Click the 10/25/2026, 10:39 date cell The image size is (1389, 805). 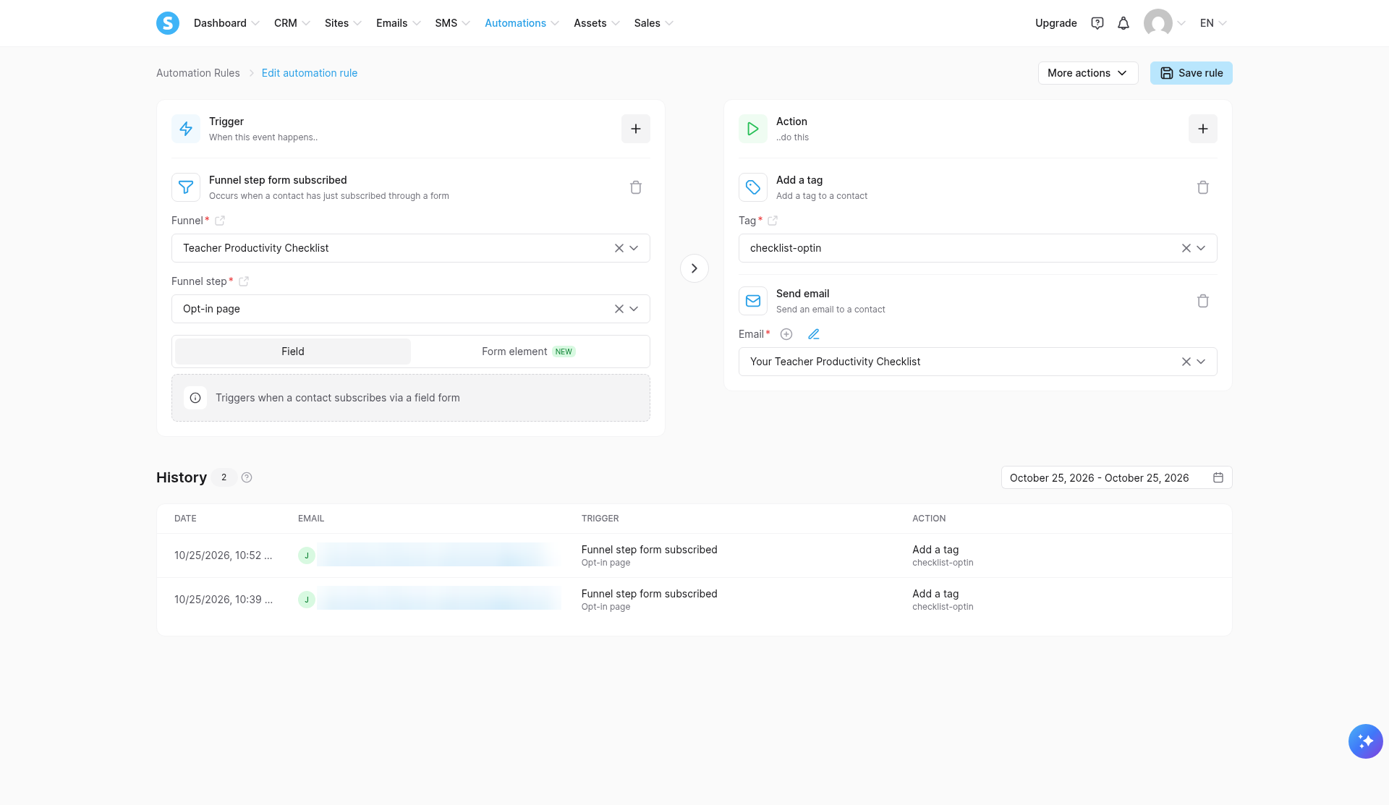click(x=224, y=600)
